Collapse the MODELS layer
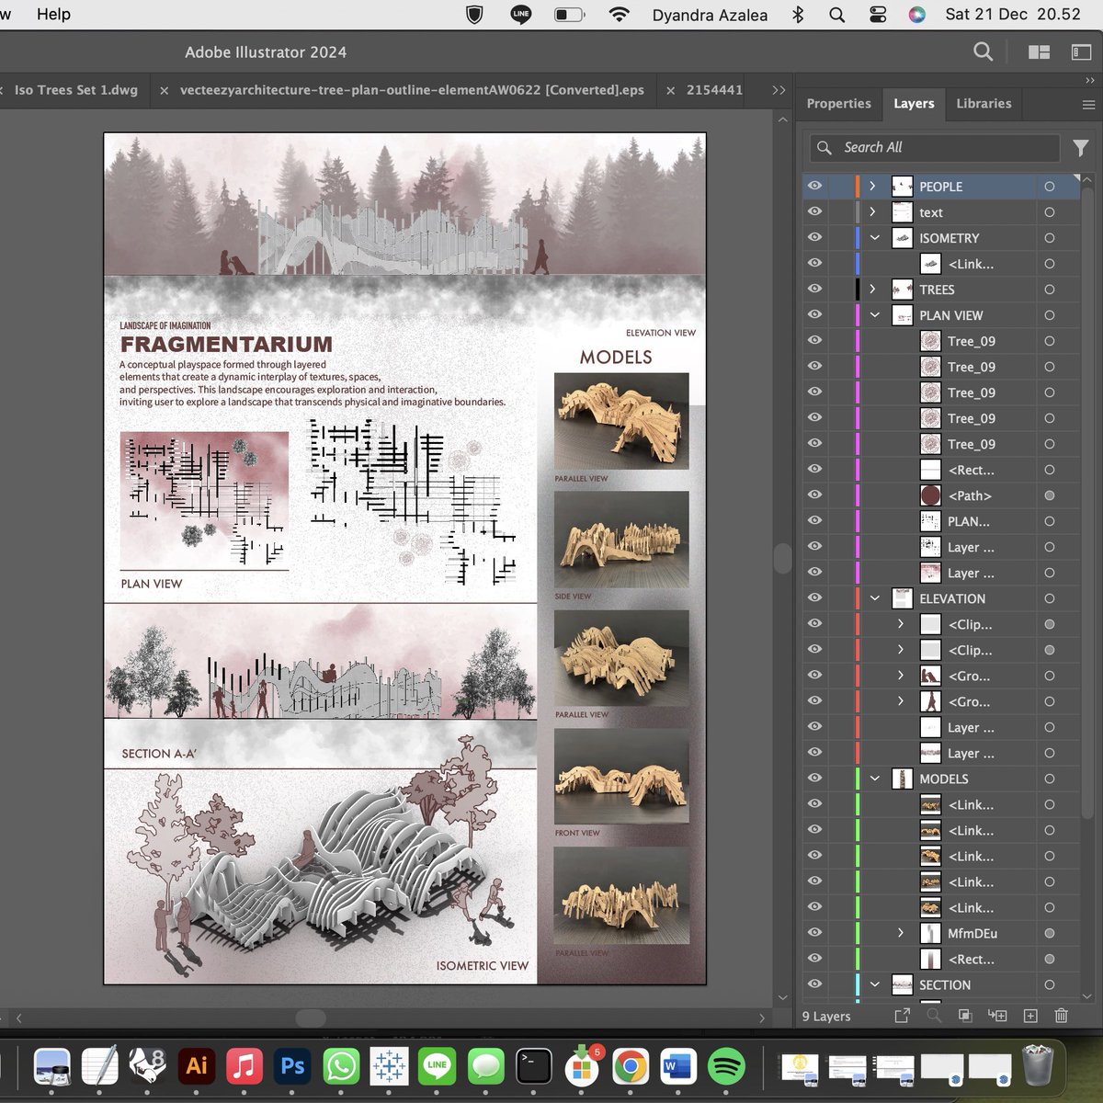1103x1103 pixels. tap(874, 779)
